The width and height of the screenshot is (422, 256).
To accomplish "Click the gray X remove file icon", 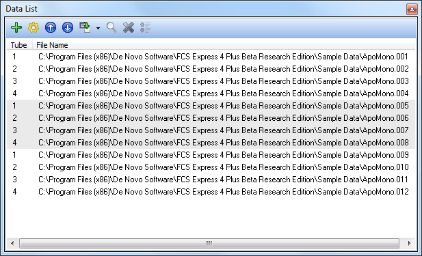I will click(129, 27).
